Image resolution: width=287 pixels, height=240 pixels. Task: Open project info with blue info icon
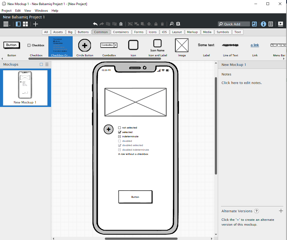[x=263, y=24]
